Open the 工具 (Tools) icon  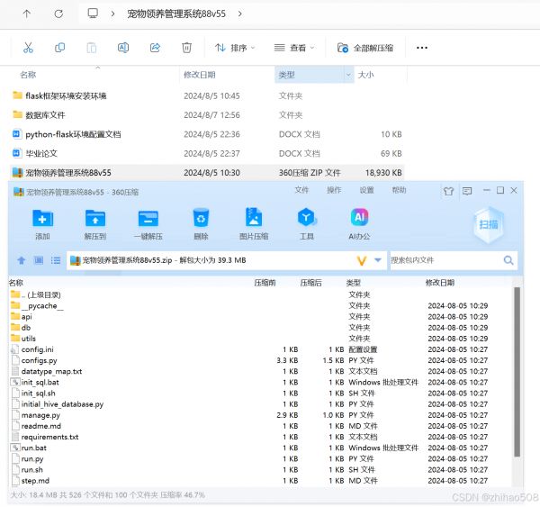(x=307, y=219)
